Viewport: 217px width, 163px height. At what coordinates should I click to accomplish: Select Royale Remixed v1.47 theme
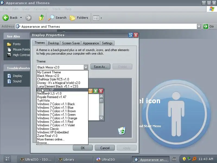[62, 97]
